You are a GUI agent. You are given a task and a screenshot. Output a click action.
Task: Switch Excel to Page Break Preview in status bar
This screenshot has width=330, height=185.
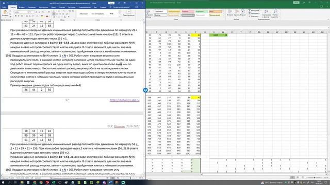[x=303, y=177]
